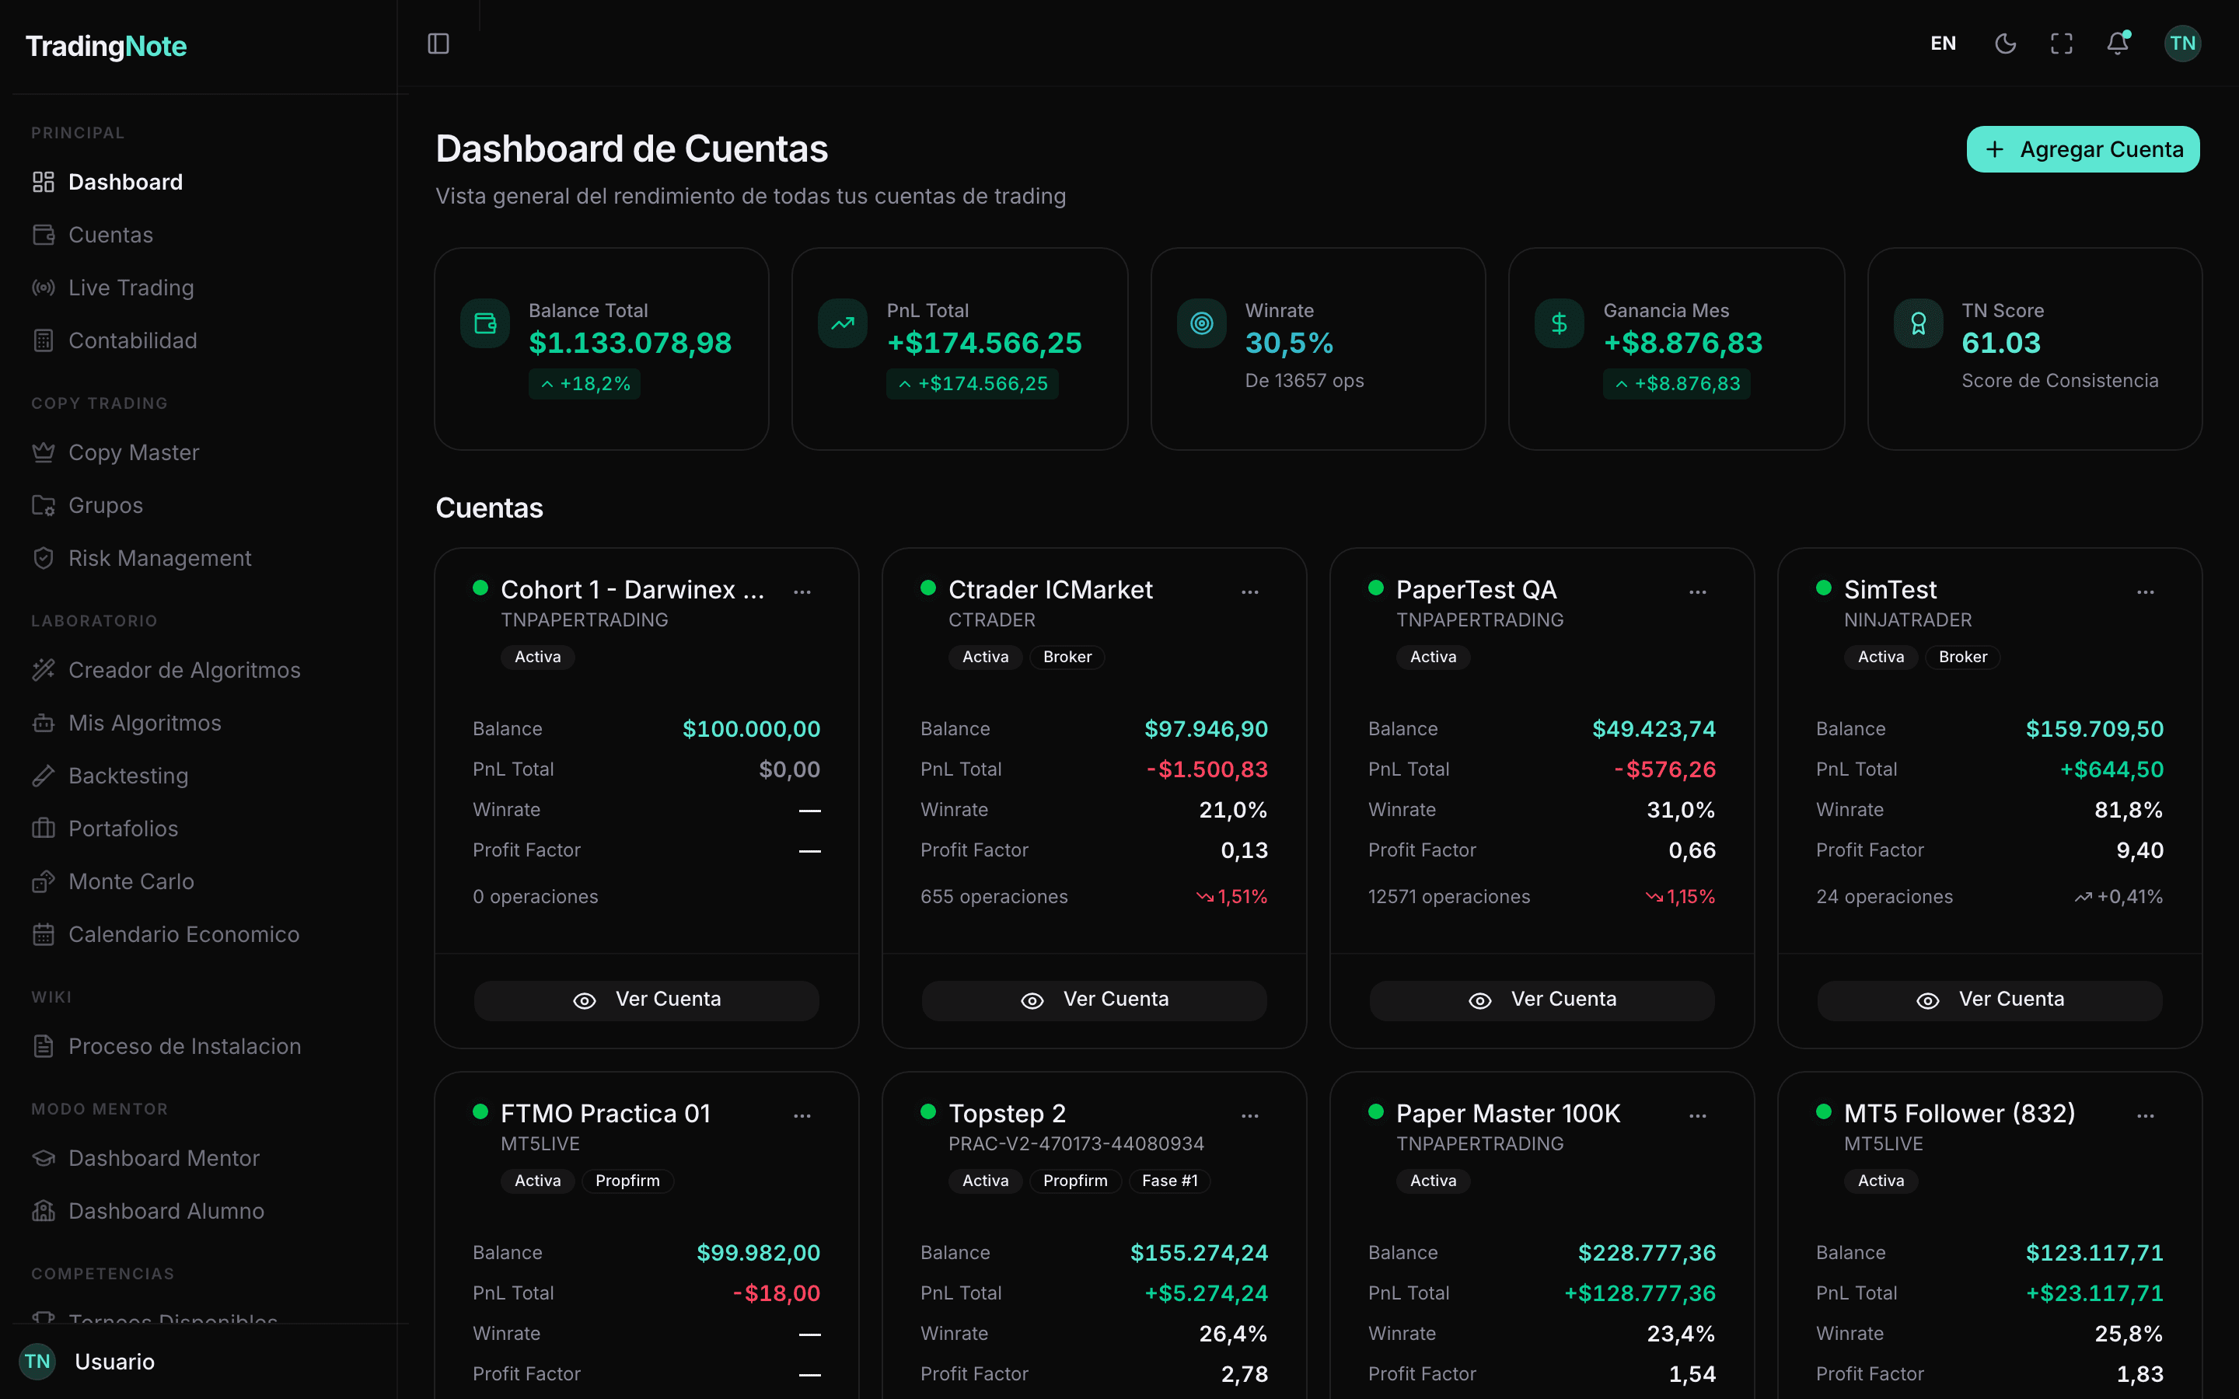The width and height of the screenshot is (2239, 1399).
Task: Open options menu for Topstep 2
Action: [x=1250, y=1115]
